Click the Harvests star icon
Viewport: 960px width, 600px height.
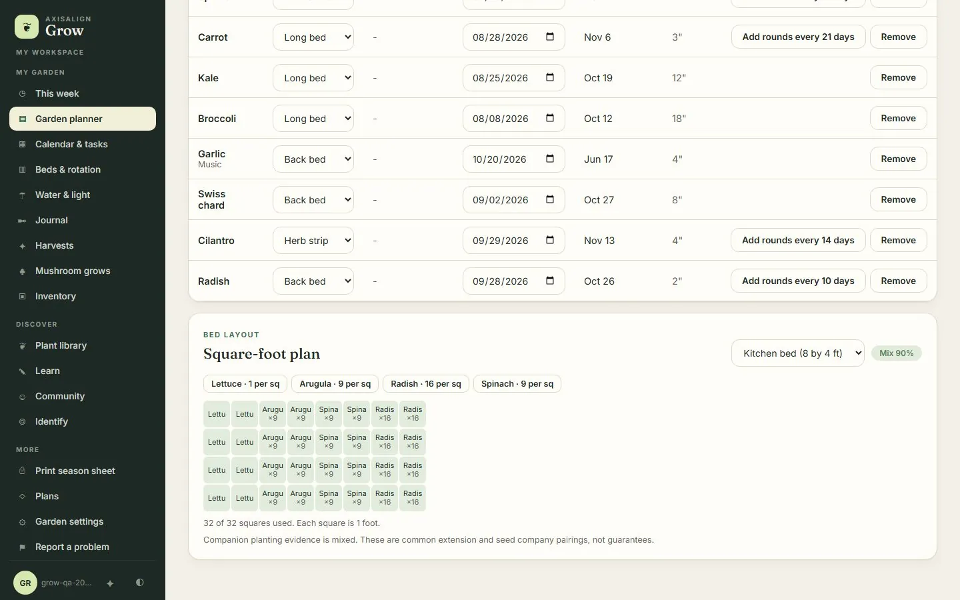point(22,246)
